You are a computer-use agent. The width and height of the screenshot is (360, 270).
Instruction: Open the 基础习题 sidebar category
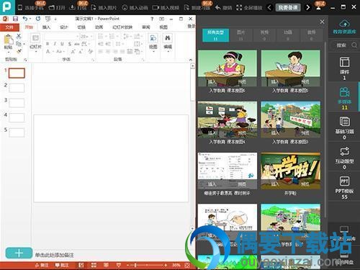344,128
